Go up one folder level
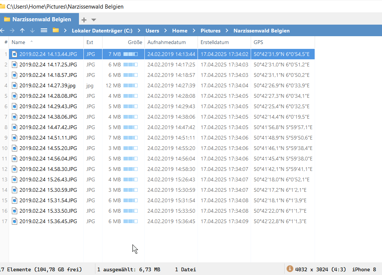The image size is (382, 275). click(x=22, y=31)
